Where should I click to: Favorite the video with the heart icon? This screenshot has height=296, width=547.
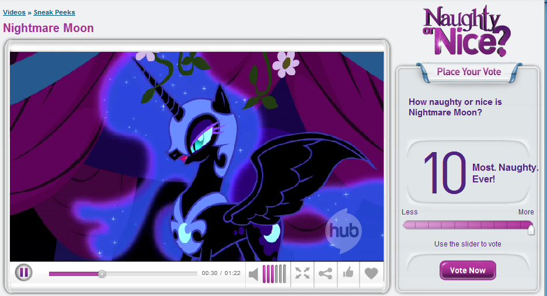[x=371, y=273]
